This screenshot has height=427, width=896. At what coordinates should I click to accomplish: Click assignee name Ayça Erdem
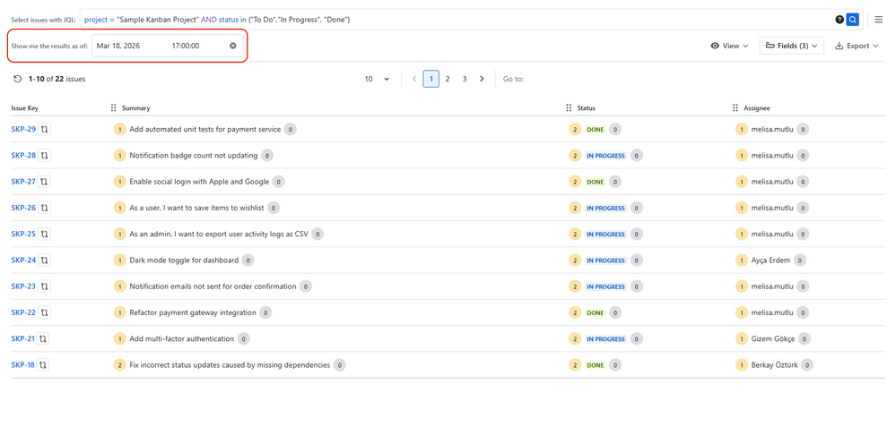770,260
